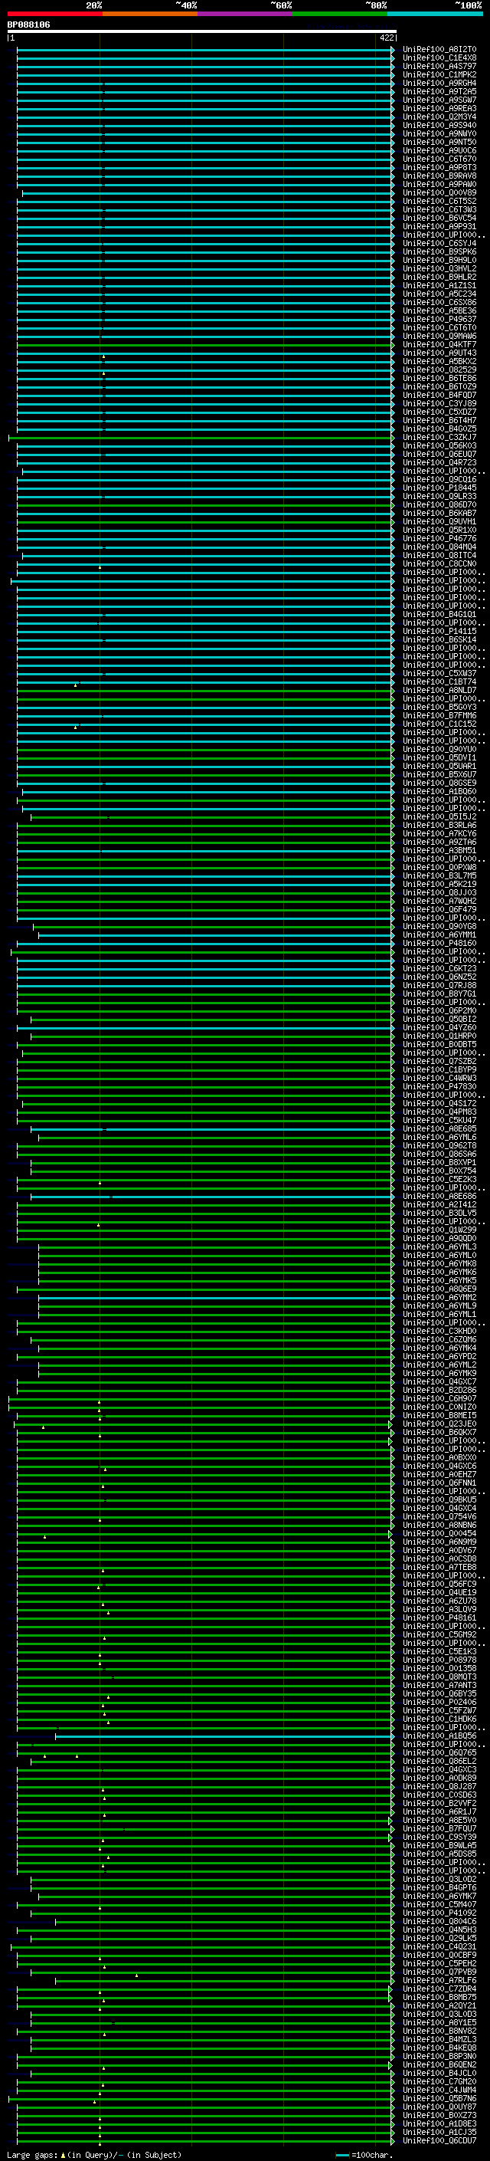Select the UniRef100_B8Y7G1 label
The width and height of the screenshot is (490, 2161).
[439, 993]
